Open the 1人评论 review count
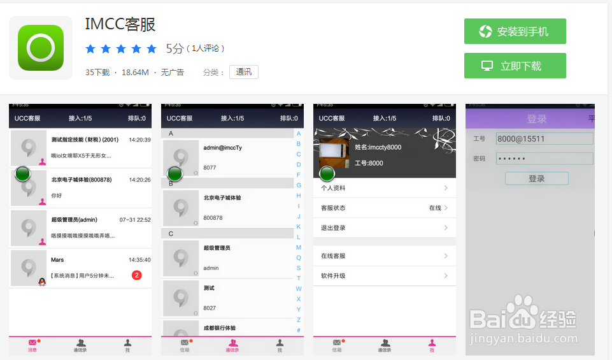 pyautogui.click(x=205, y=48)
